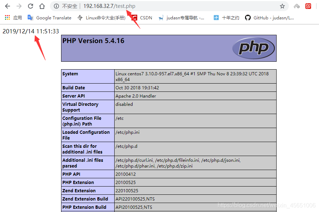Open the judasn专属导航 bookmark
The width and height of the screenshot is (319, 212).
click(x=181, y=18)
